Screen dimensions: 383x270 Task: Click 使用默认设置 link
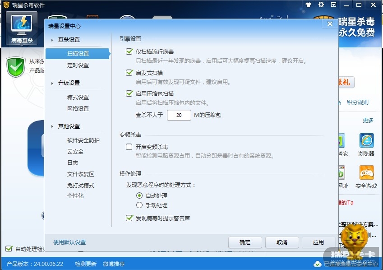(69, 242)
